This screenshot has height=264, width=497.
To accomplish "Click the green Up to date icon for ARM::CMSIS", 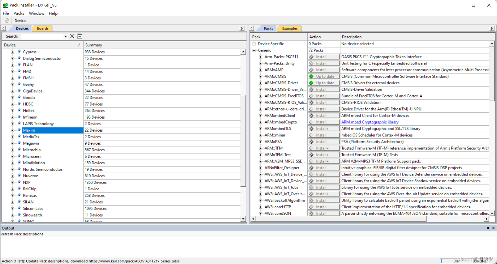I will [x=311, y=76].
